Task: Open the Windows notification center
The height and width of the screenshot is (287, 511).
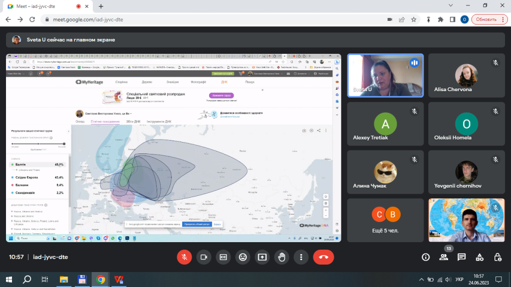Action: (x=499, y=280)
